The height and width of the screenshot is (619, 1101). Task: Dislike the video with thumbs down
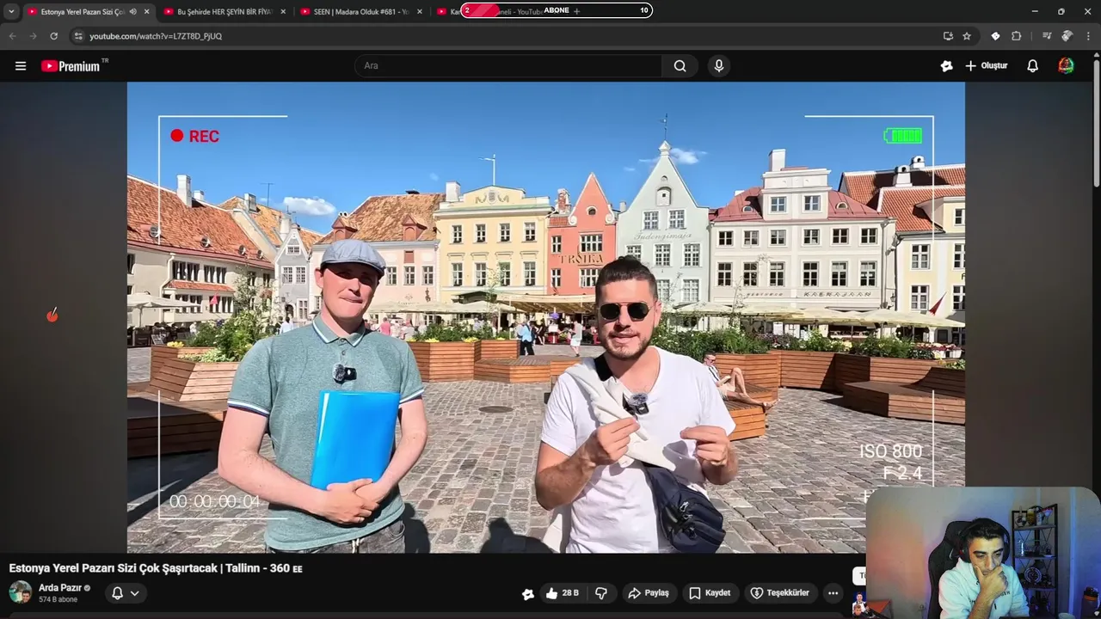(x=601, y=593)
